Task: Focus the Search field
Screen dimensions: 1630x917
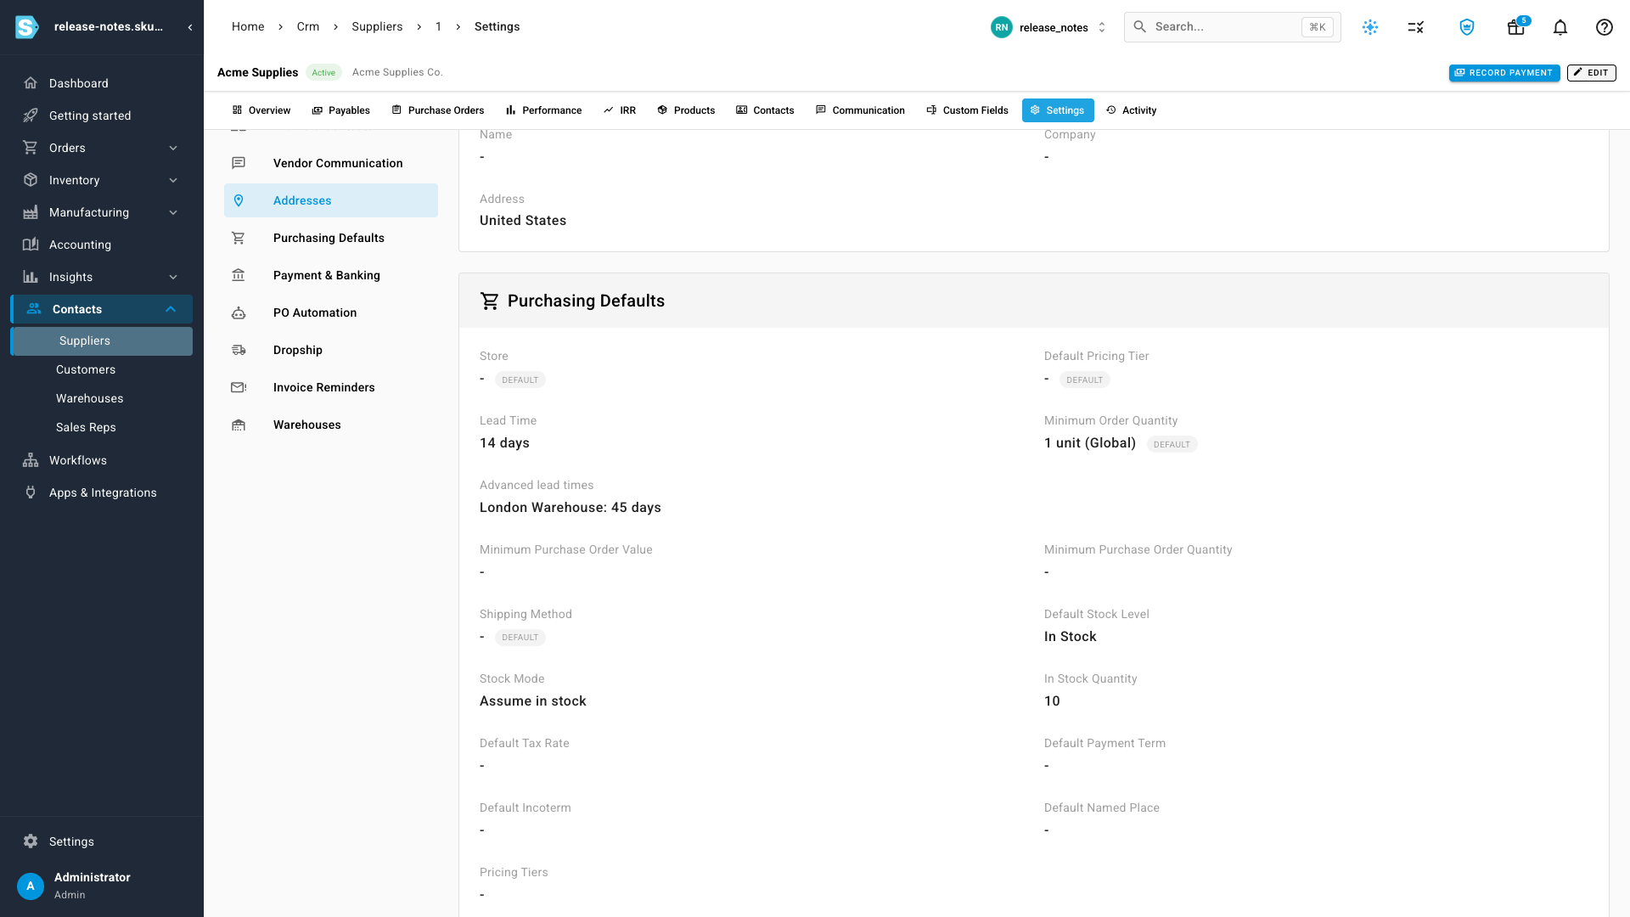Action: pyautogui.click(x=1233, y=27)
